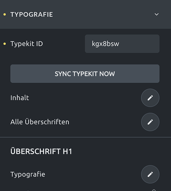This screenshot has height=191, width=171.
Task: Click the Typografie label under Überschrift H1
Action: tap(28, 175)
